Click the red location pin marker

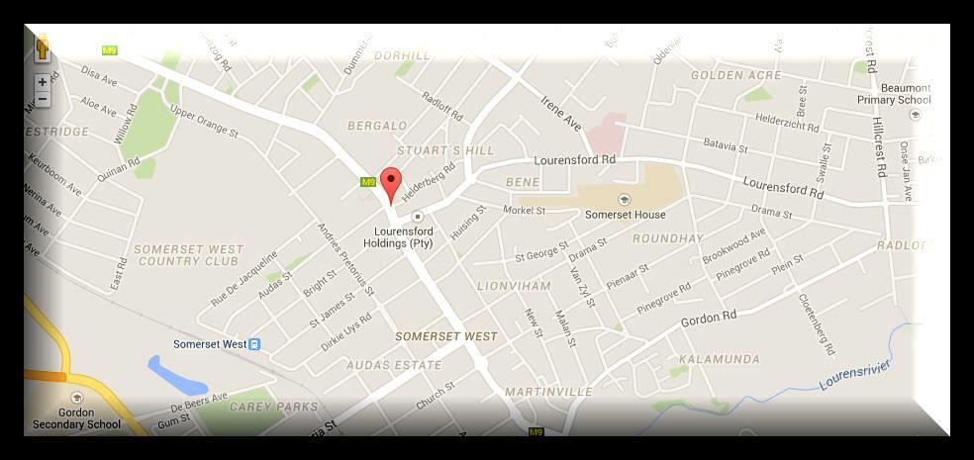coord(391,186)
